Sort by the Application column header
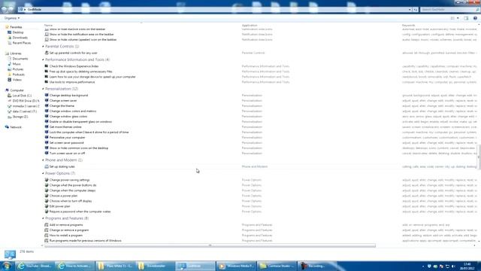This screenshot has width=481, height=271. (x=250, y=25)
